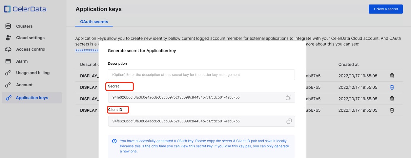This screenshot has width=411, height=158.
Task: Click the Description input field
Action: pyautogui.click(x=201, y=75)
